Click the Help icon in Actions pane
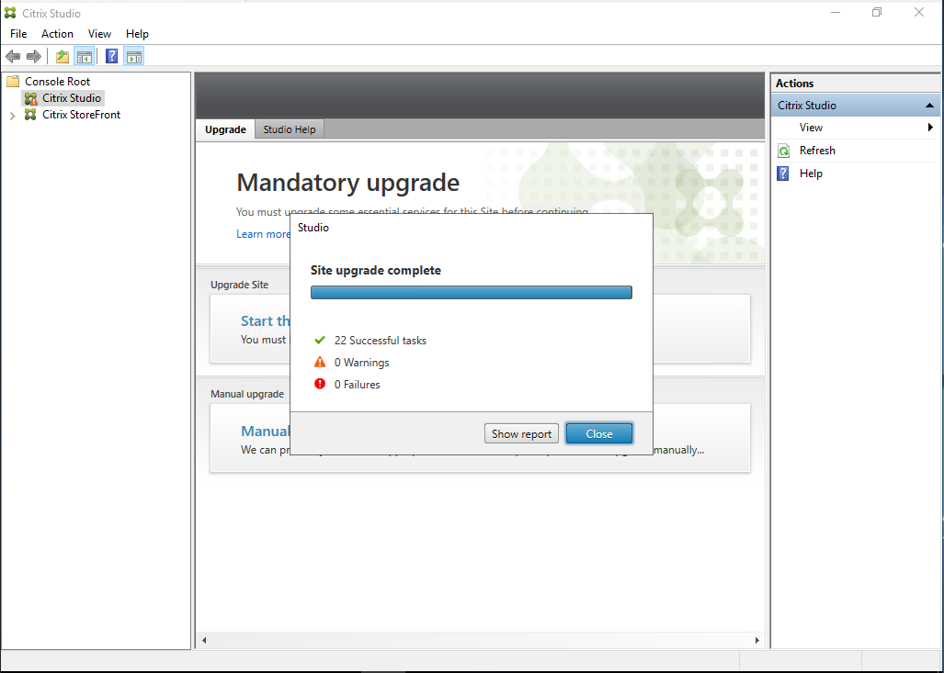 pyautogui.click(x=782, y=174)
